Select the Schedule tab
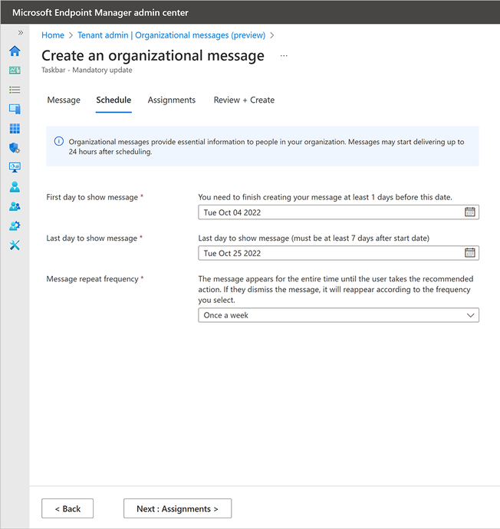Screen dimensions: 500x529 point(113,100)
